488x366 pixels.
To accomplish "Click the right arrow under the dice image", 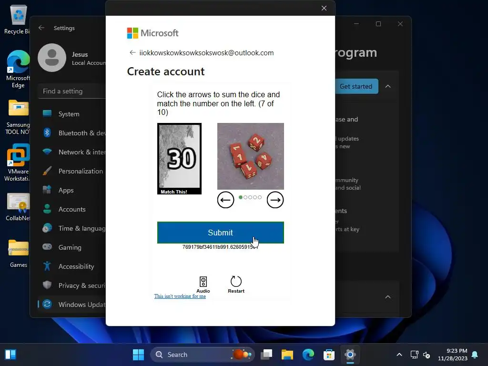I will click(x=275, y=200).
